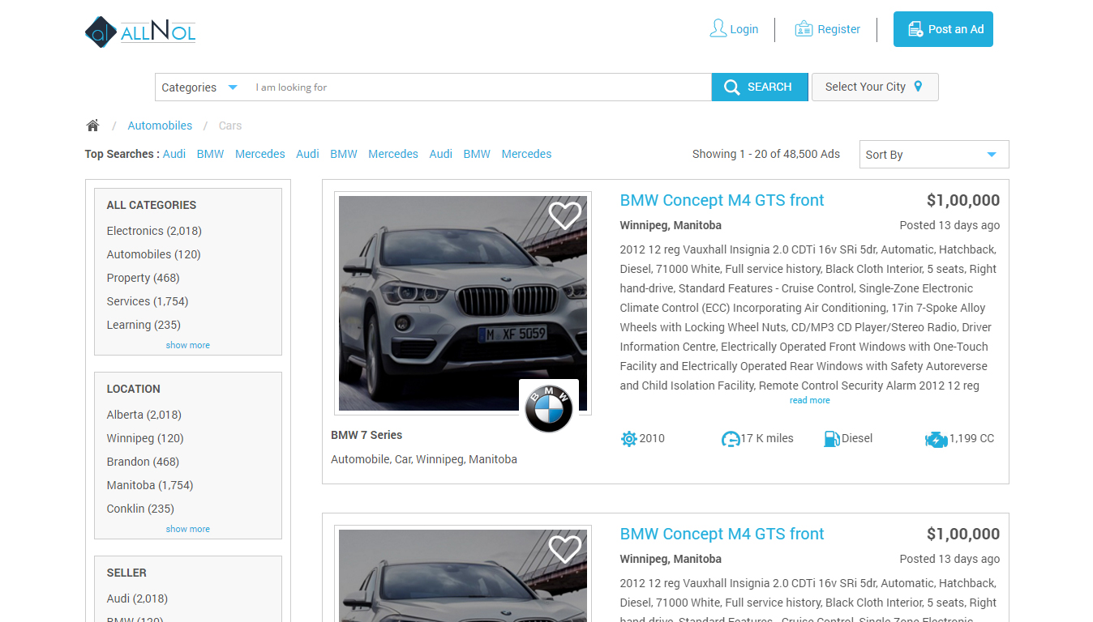This screenshot has height=622, width=1093.
Task: Click the SEARCH button
Action: pos(760,87)
